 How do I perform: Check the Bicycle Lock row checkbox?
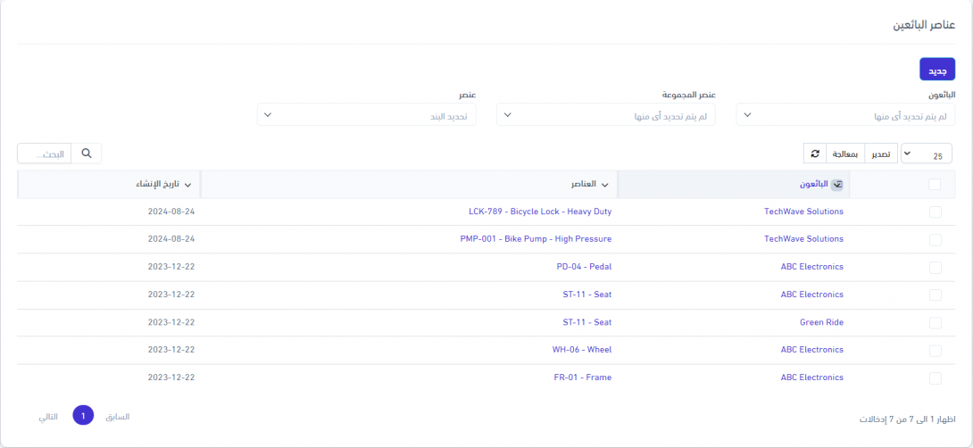935,212
